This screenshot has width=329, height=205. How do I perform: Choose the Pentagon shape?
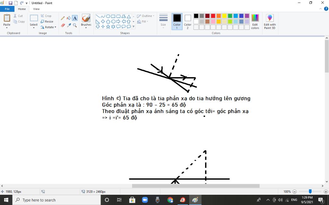pyautogui.click(x=108, y=21)
